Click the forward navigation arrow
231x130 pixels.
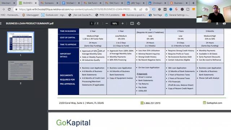(x=3, y=9)
